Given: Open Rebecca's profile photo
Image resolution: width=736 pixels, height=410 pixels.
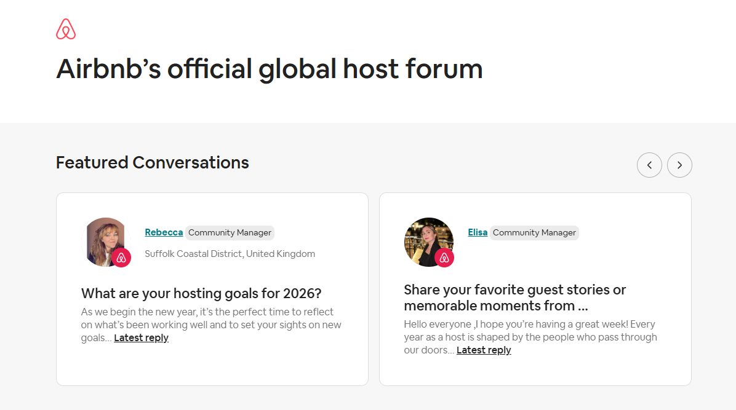Looking at the screenshot, I should click(105, 239).
